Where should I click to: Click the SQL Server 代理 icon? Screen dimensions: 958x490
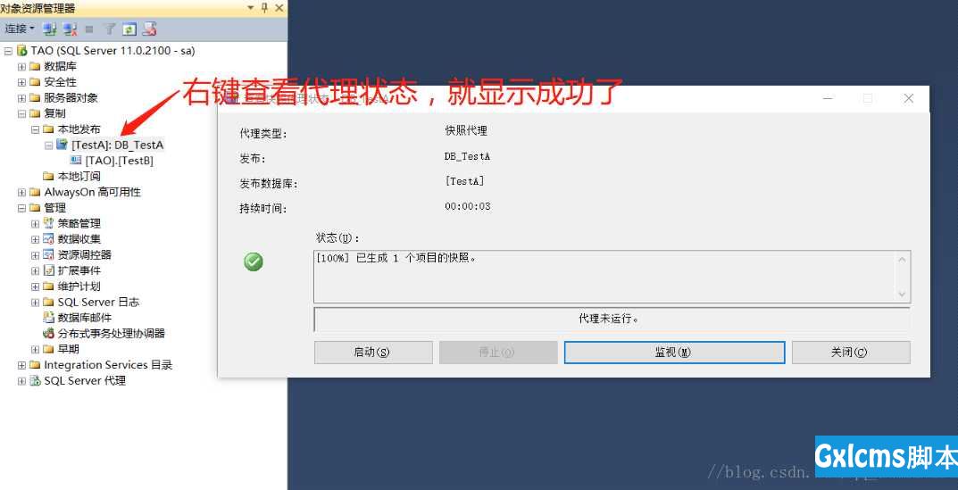coord(35,381)
